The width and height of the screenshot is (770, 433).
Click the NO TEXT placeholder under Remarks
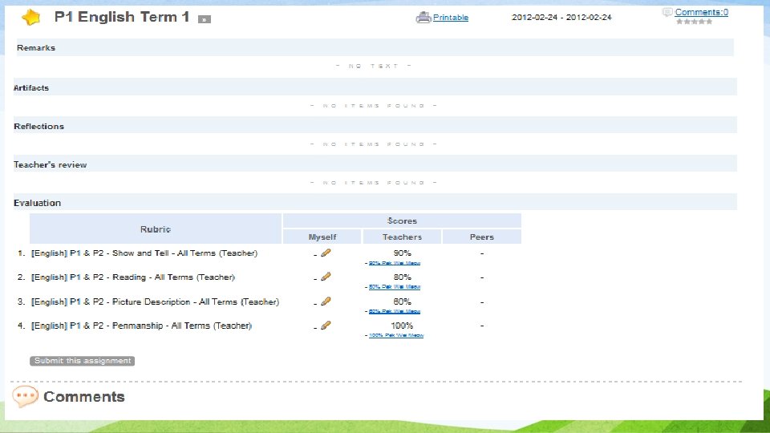point(374,66)
